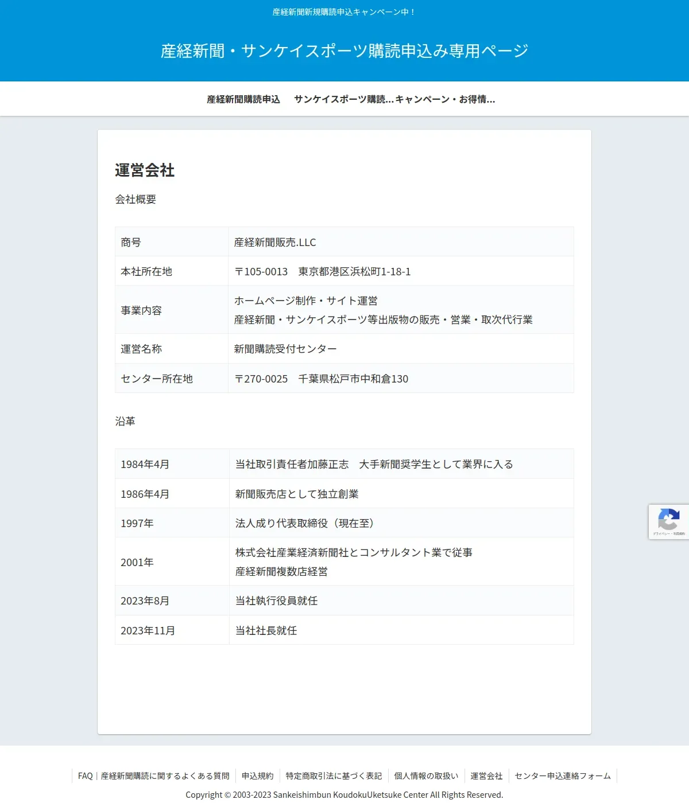Select the 事業内容 label cell

click(172, 310)
